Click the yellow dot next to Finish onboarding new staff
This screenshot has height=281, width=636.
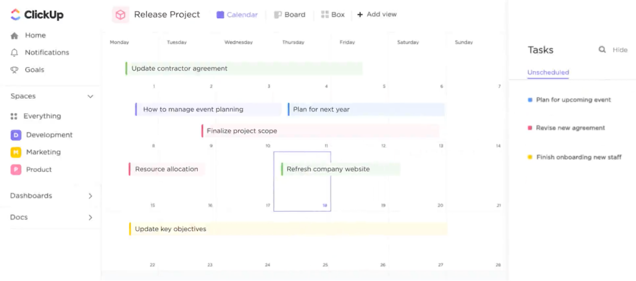coord(530,157)
